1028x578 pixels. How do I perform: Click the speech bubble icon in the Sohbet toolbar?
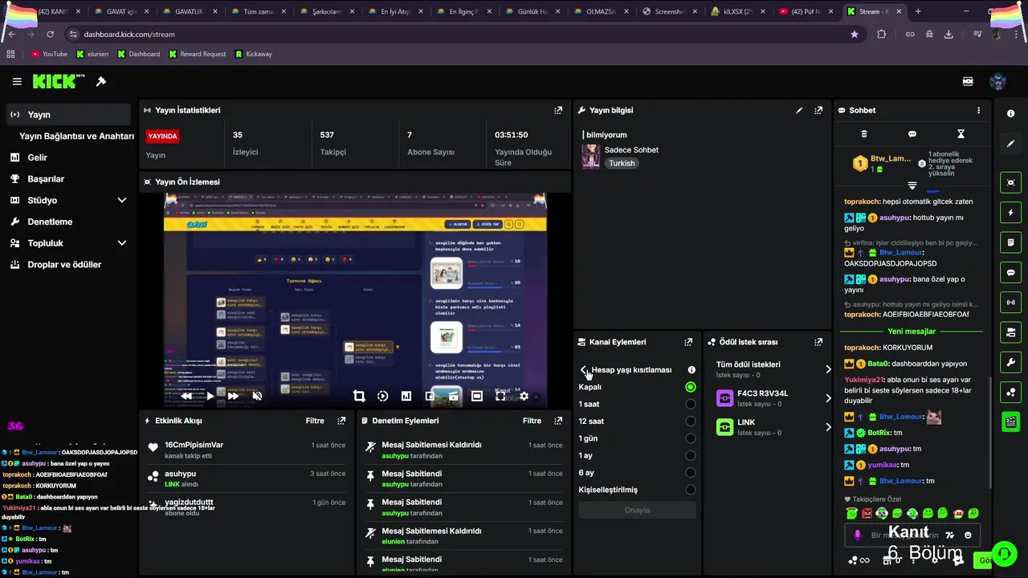912,134
